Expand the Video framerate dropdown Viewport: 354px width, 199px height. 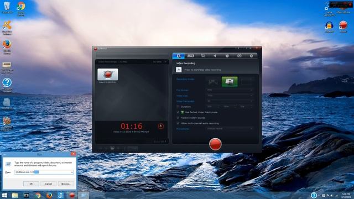230,101
